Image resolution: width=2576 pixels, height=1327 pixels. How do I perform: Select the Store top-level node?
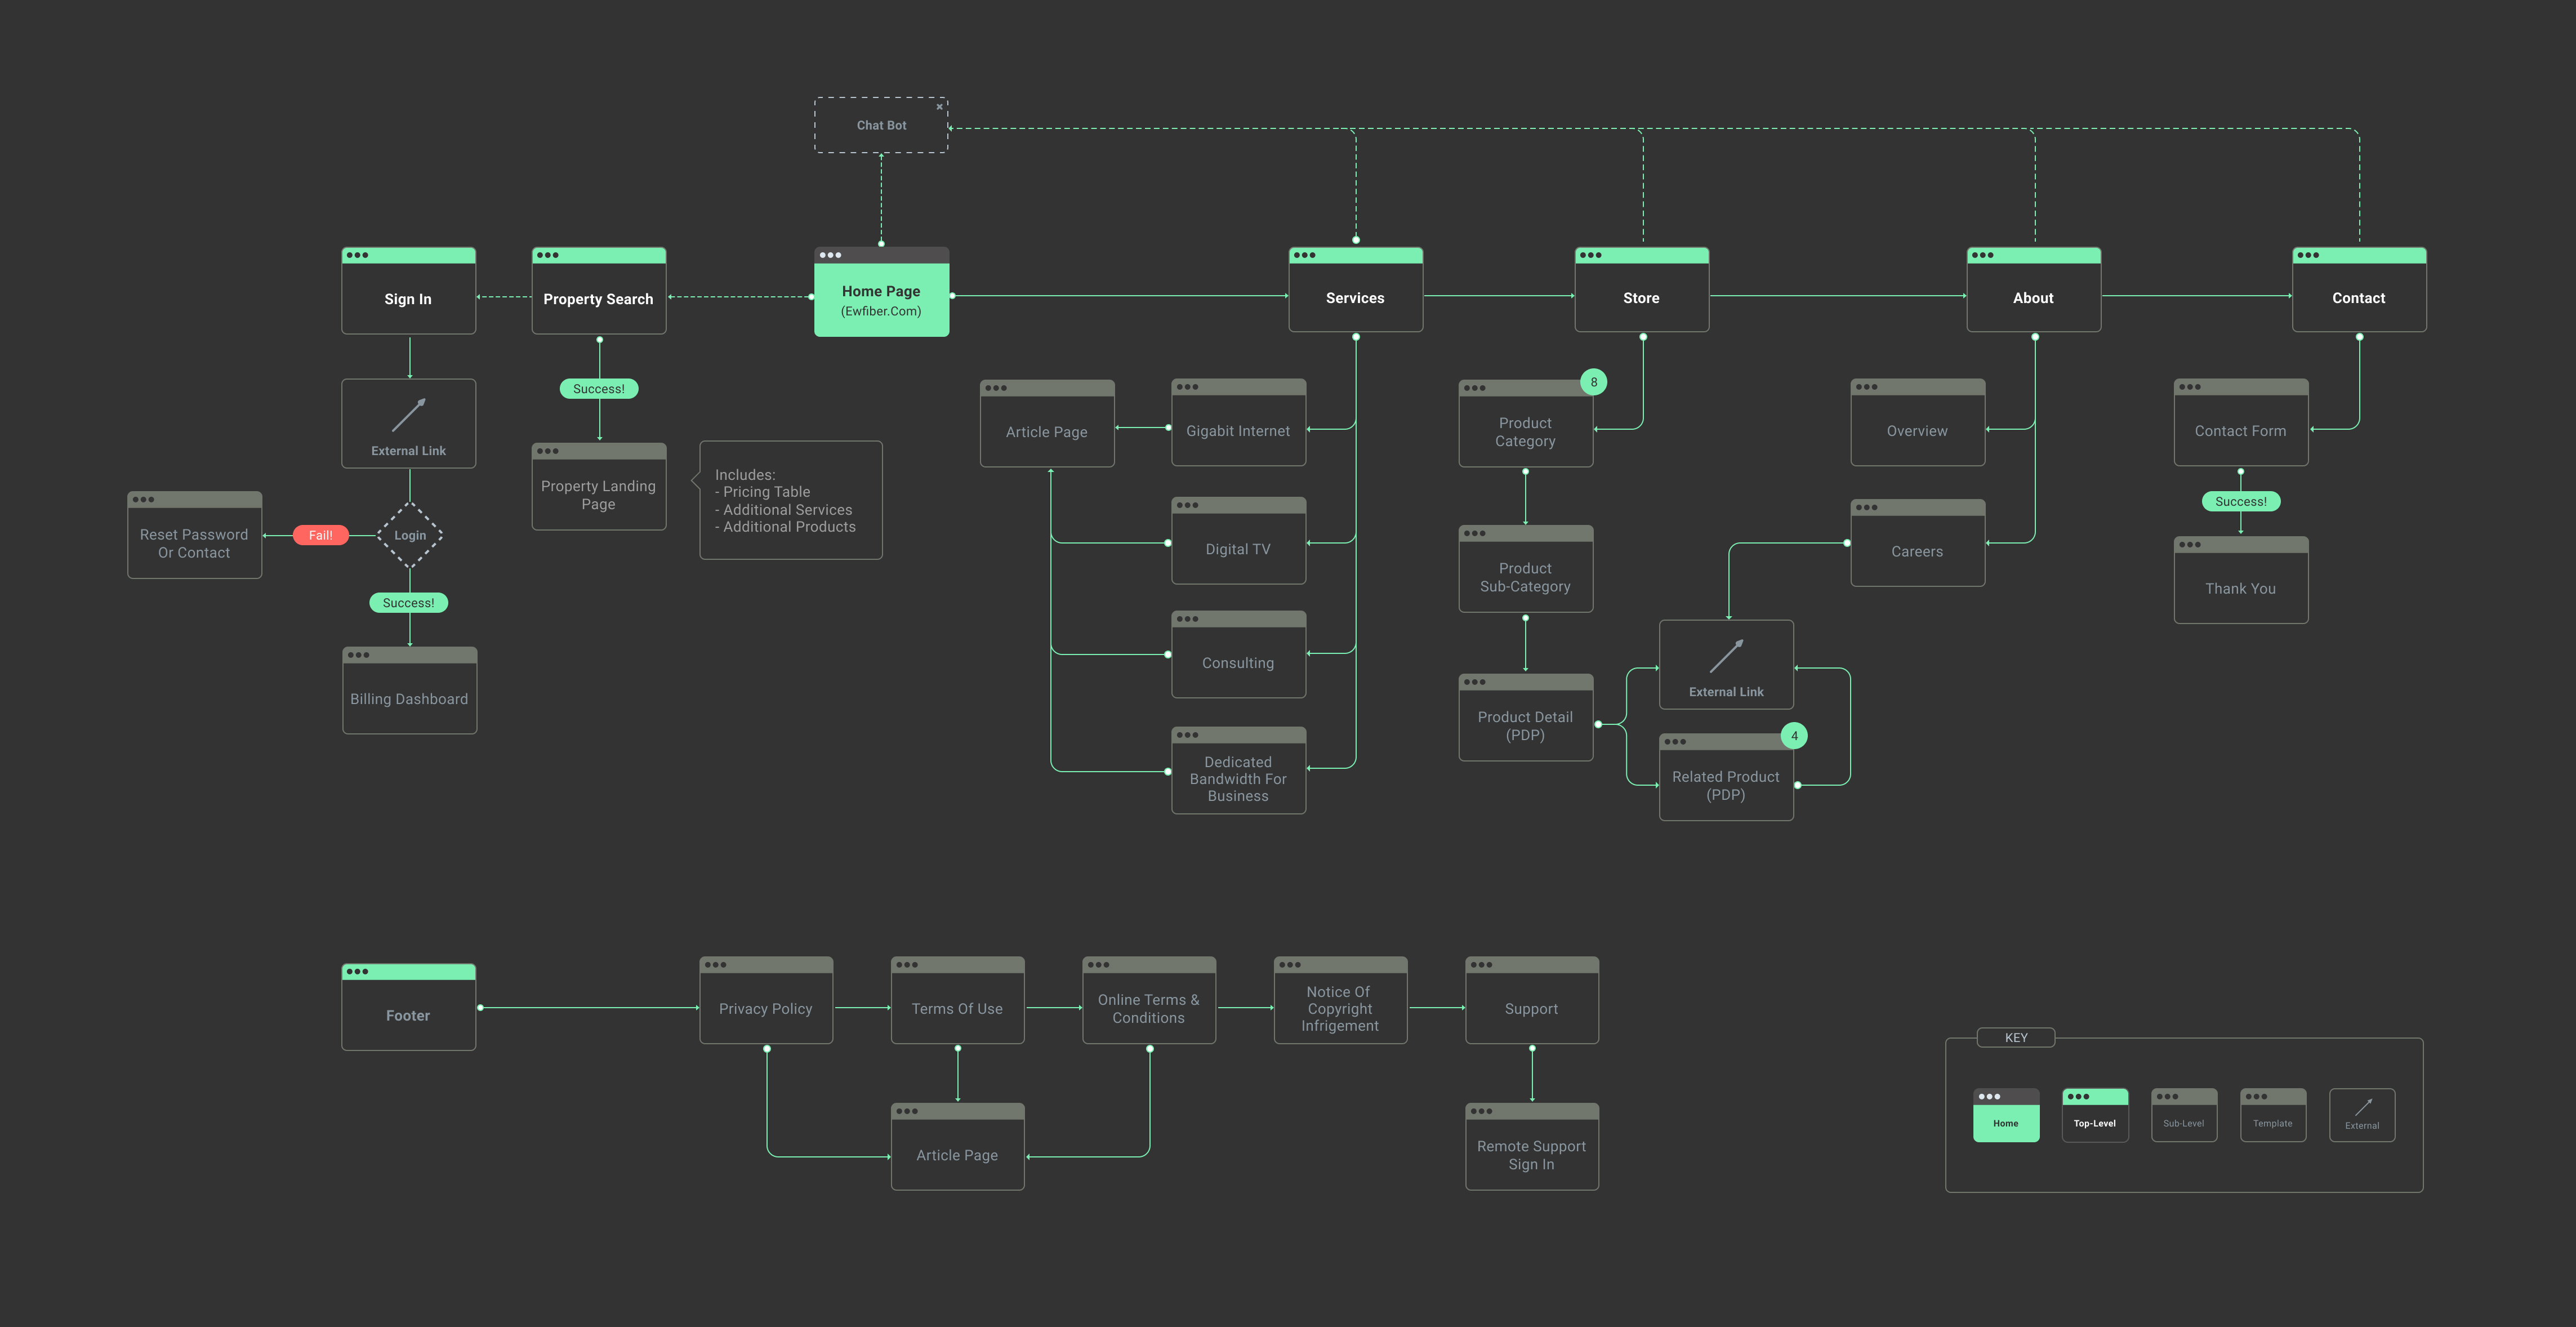(x=1642, y=290)
